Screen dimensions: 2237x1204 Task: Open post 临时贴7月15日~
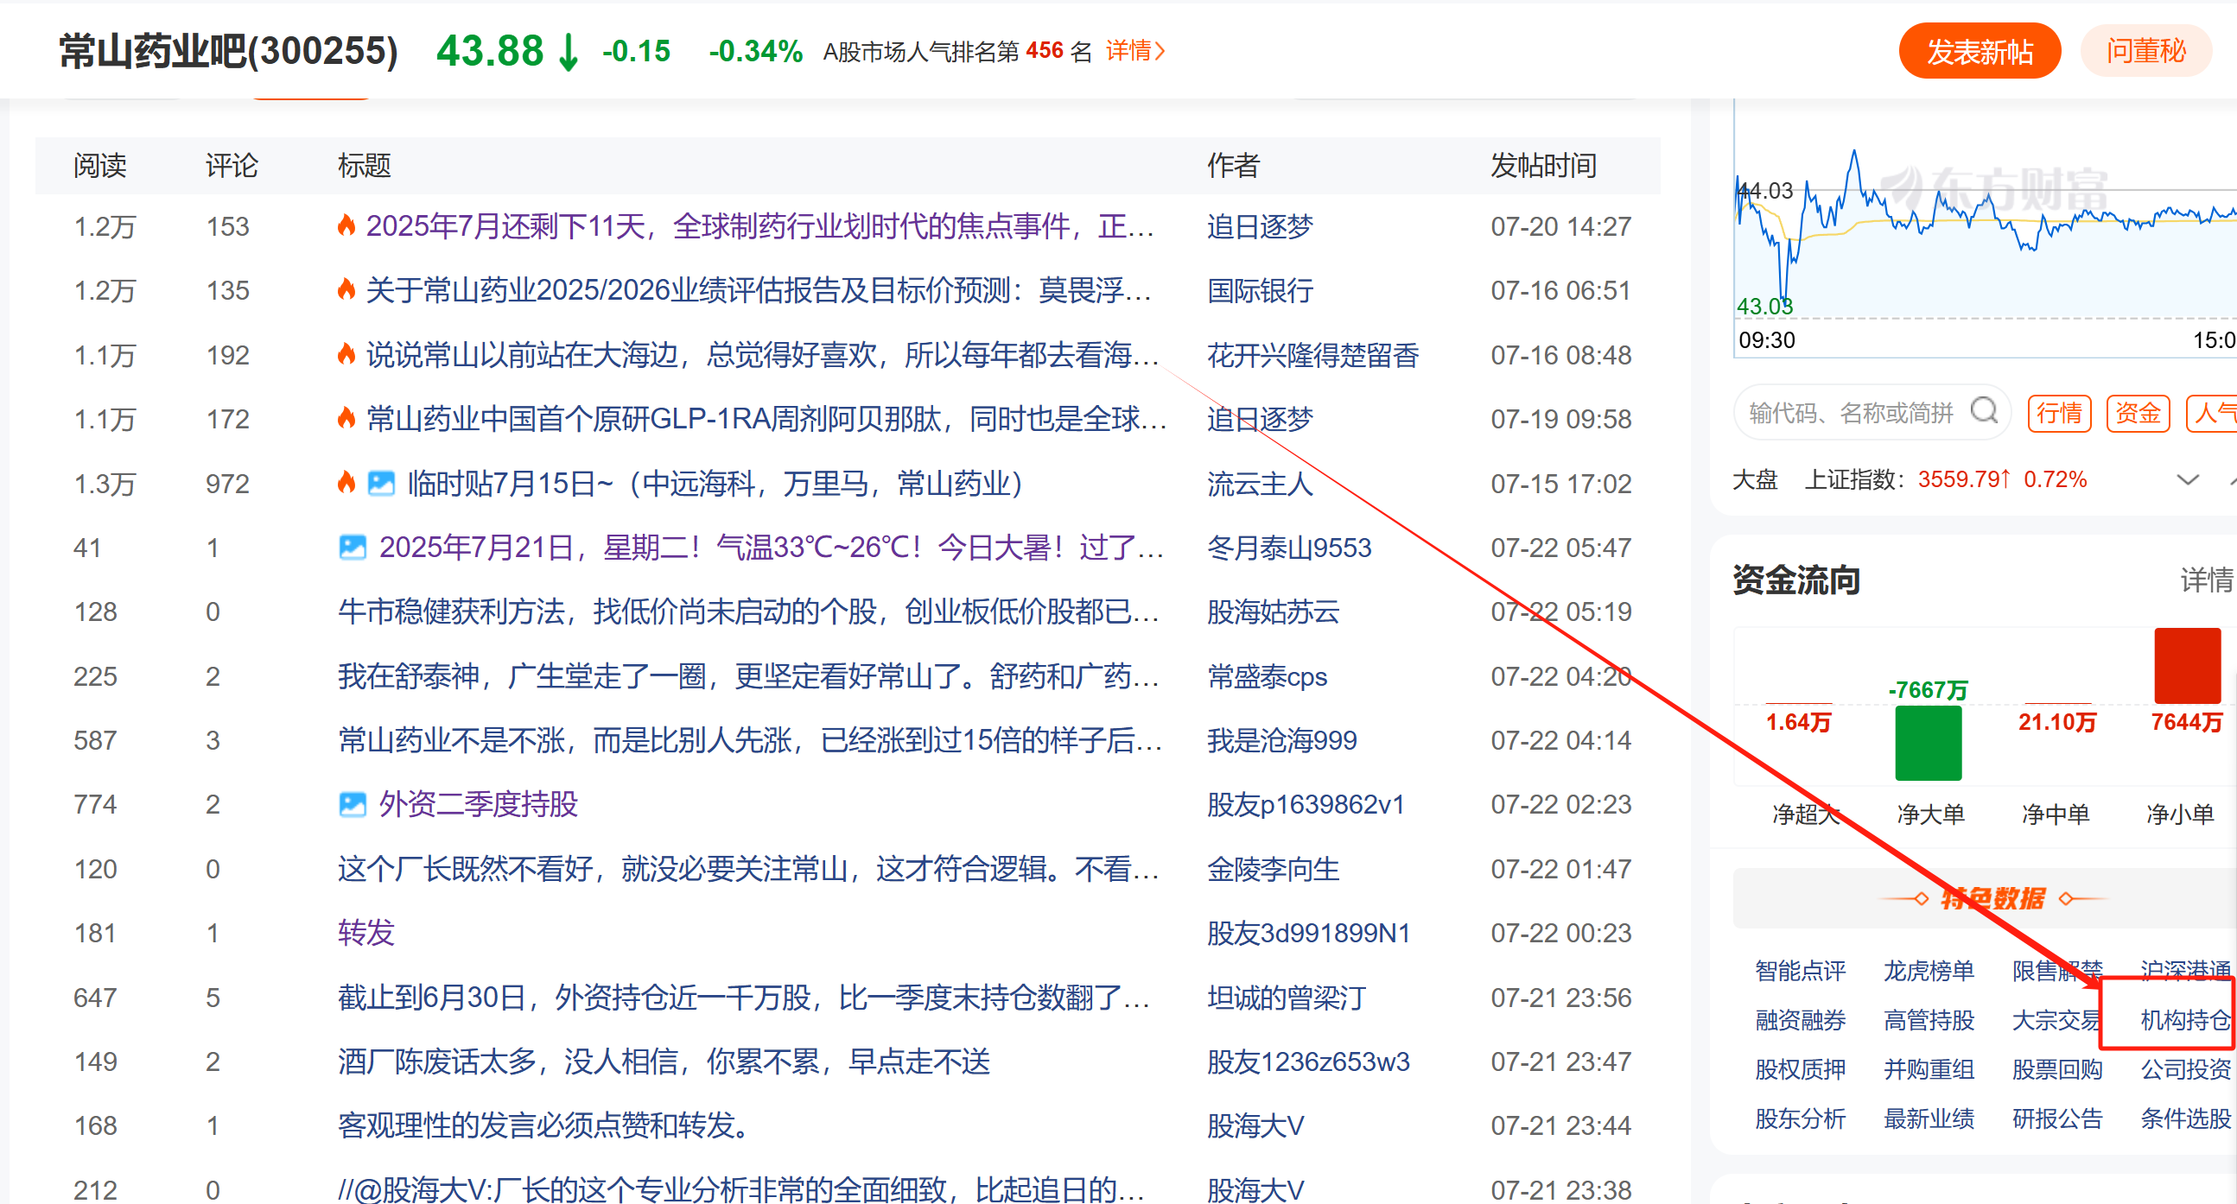(715, 483)
